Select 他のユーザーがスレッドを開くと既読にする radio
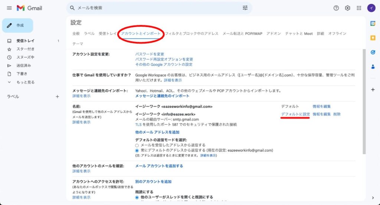 (x=137, y=197)
